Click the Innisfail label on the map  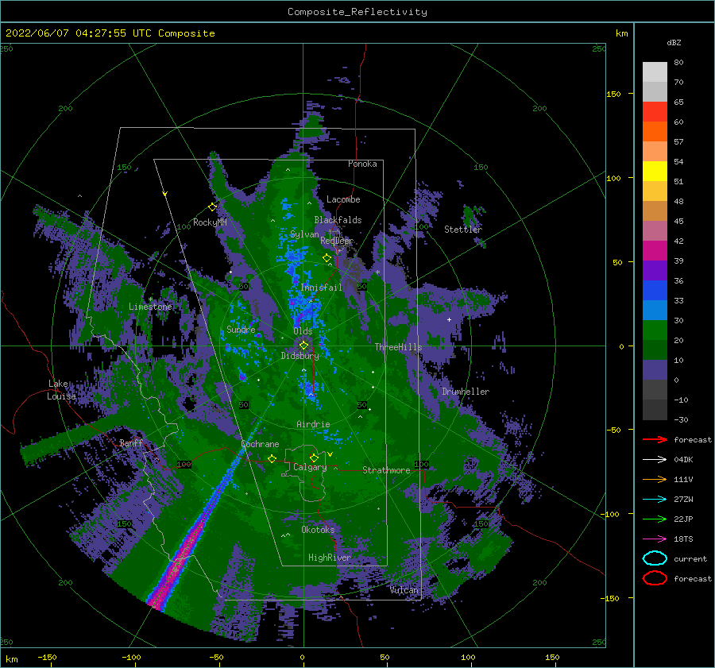tap(321, 288)
